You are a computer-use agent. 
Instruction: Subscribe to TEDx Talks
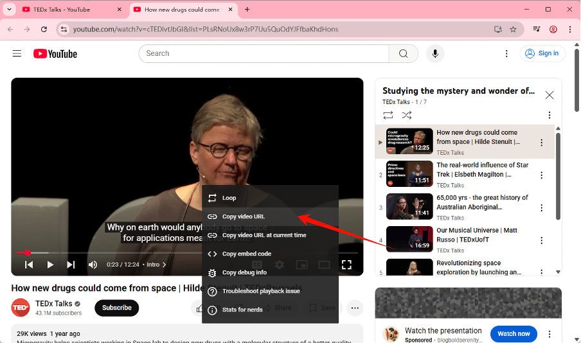pyautogui.click(x=117, y=308)
